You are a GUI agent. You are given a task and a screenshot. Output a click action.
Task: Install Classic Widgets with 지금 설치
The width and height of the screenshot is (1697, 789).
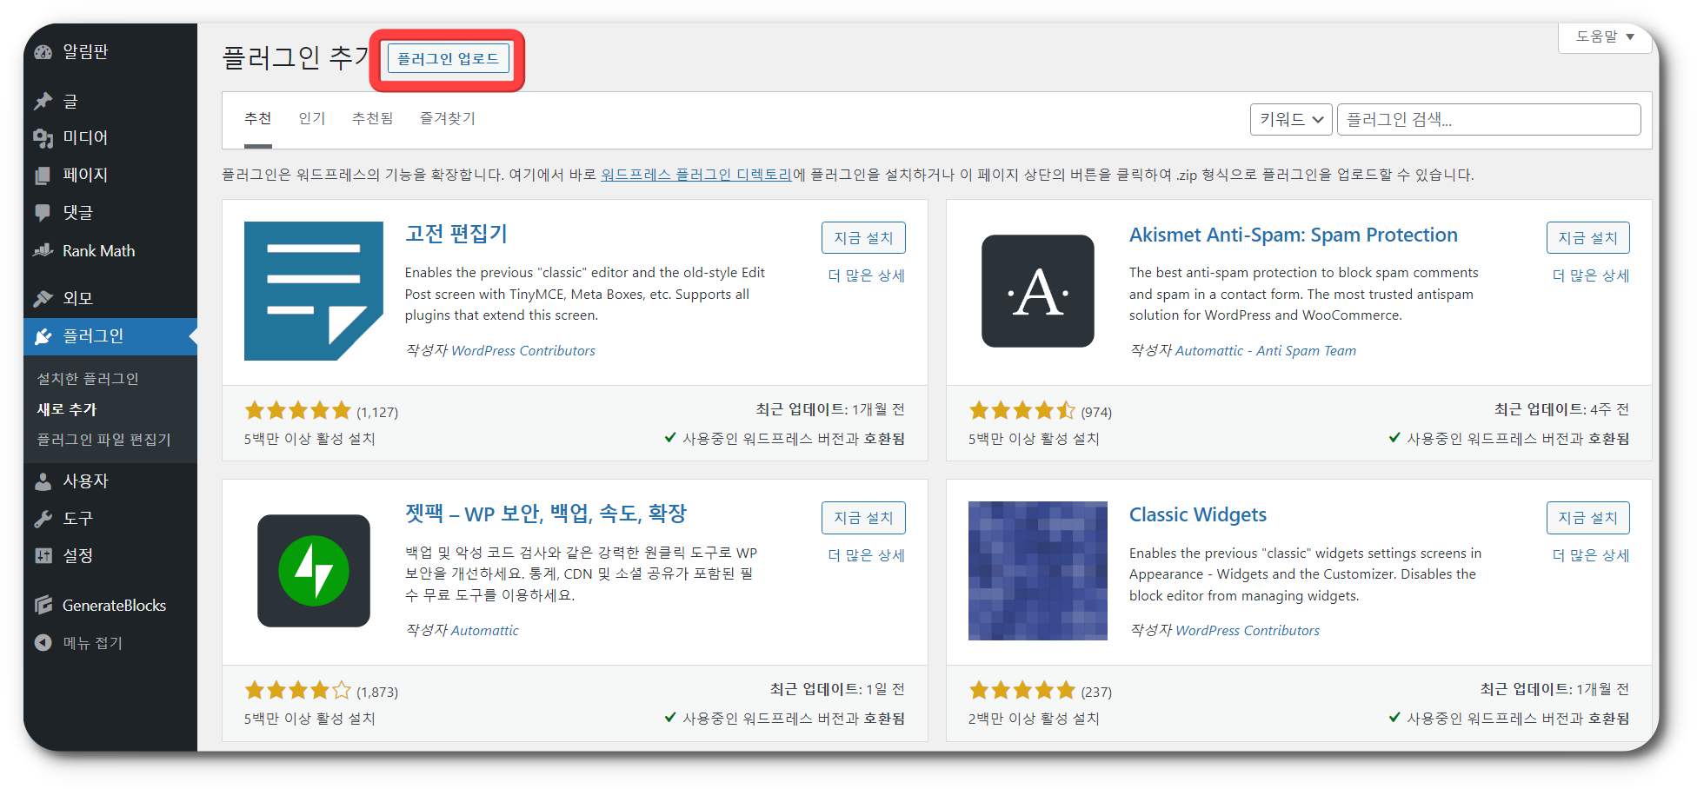[1587, 518]
